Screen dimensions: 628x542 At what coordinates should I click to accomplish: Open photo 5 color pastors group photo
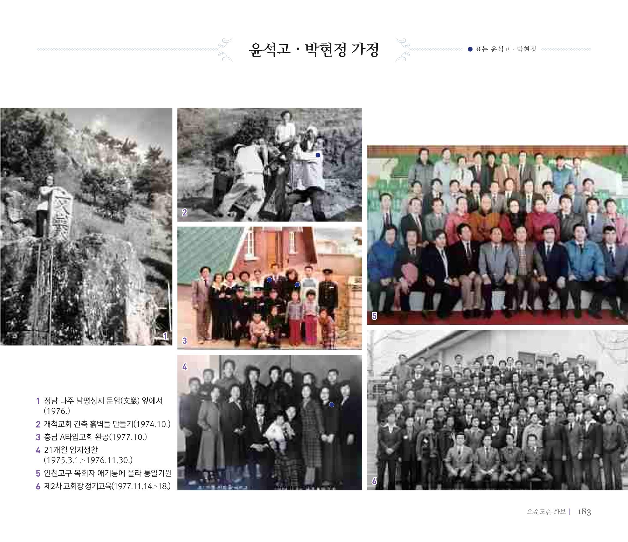(x=498, y=235)
